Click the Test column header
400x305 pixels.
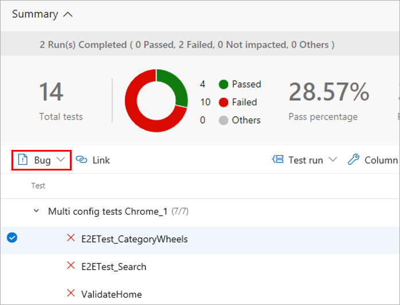pos(38,185)
